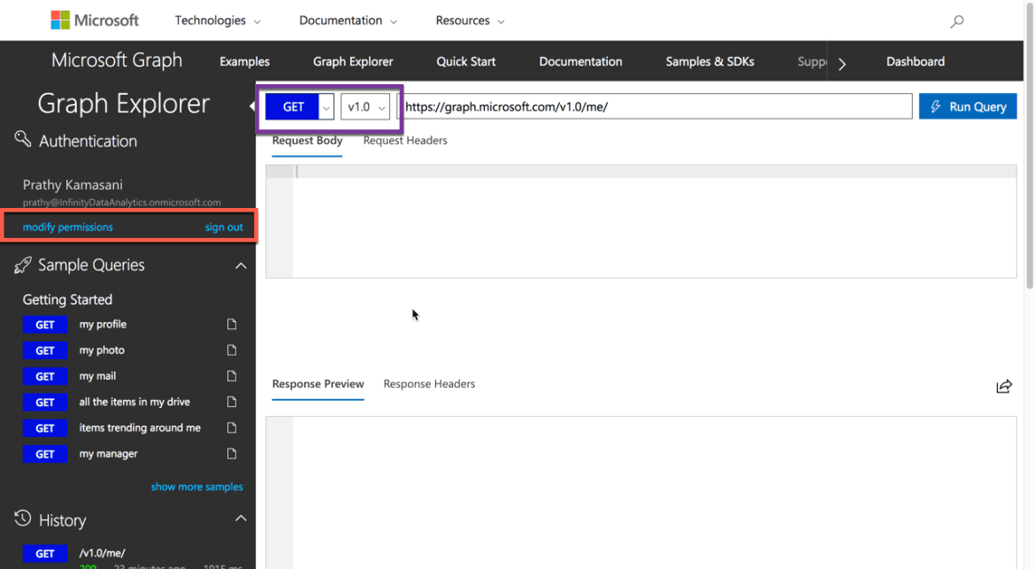Switch to Response Headers tab
Image resolution: width=1035 pixels, height=569 pixels.
[x=429, y=384]
